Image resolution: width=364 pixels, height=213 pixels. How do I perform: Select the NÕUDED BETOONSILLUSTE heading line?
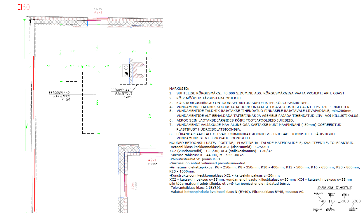pyautogui.click(x=262, y=143)
